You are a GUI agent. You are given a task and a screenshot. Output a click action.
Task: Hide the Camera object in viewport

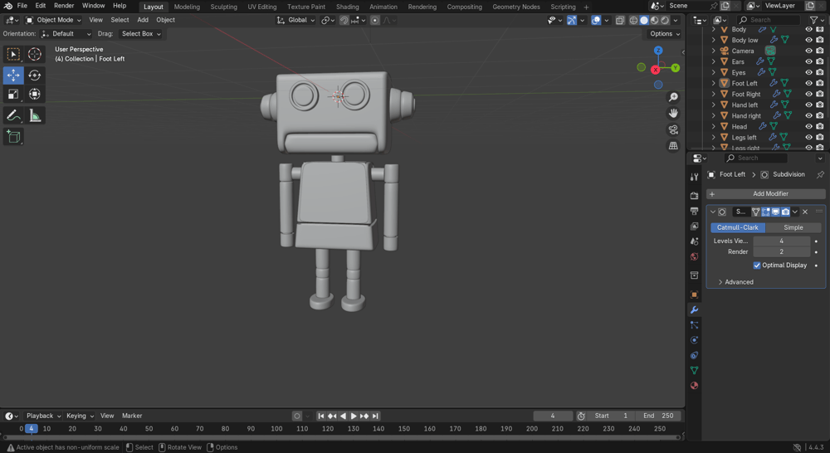pos(808,51)
